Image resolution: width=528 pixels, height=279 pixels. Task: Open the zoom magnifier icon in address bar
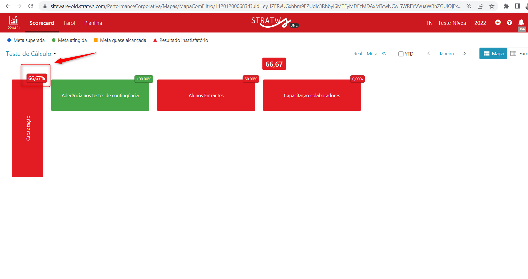click(469, 6)
